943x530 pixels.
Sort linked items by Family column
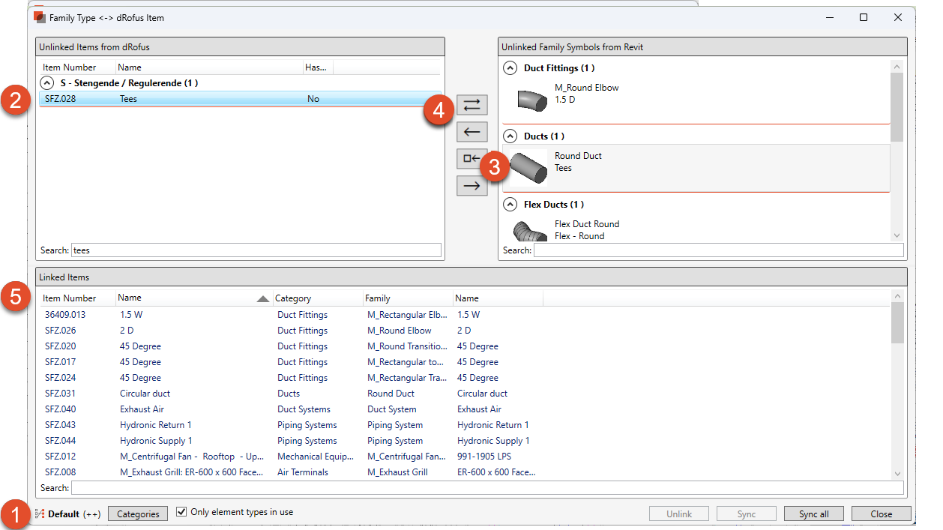point(378,298)
